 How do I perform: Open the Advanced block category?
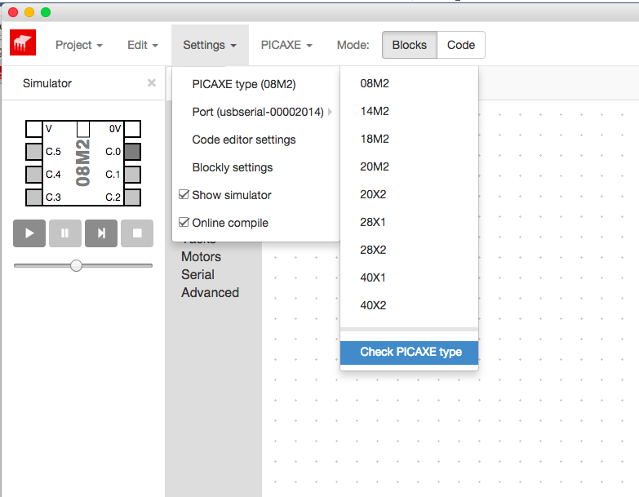click(x=211, y=292)
